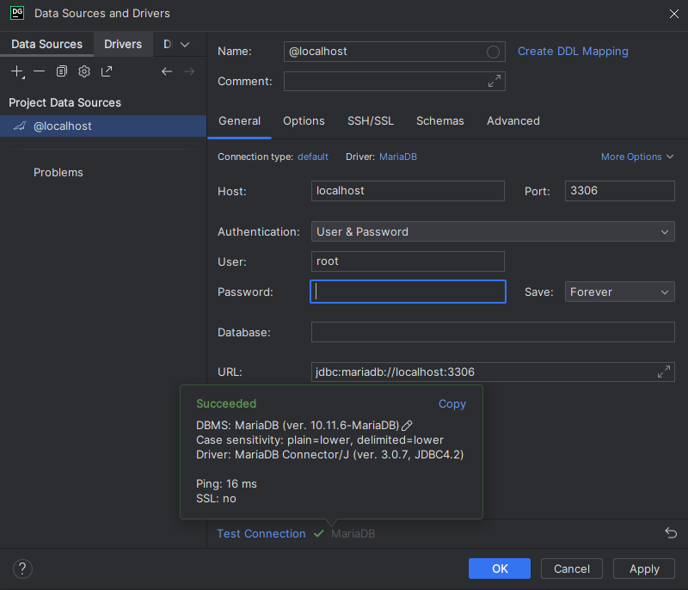The height and width of the screenshot is (590, 688).
Task: Confirm with the OK button
Action: (500, 568)
